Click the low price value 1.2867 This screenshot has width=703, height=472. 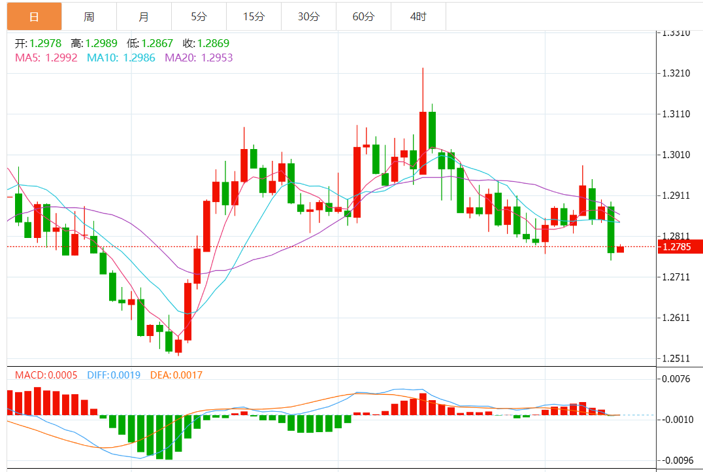[x=157, y=43]
